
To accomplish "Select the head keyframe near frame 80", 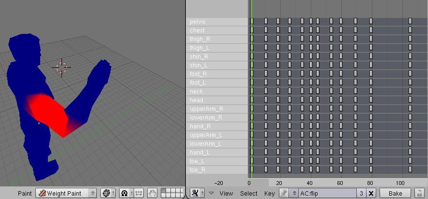I will [371, 100].
